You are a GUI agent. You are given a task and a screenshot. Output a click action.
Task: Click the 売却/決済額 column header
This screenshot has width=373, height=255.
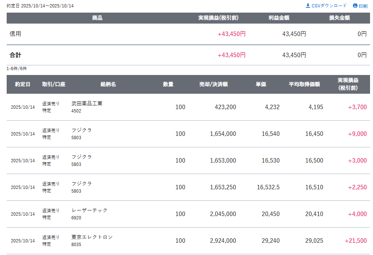pyautogui.click(x=213, y=84)
